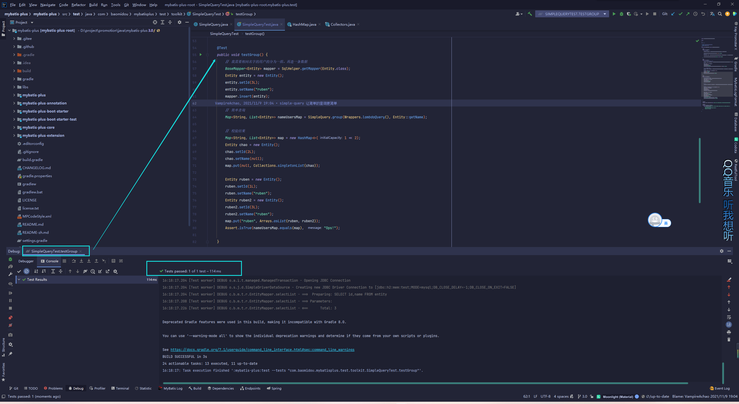Viewport: 739px width, 404px height.
Task: Click Git update project blue arrow
Action: coord(673,14)
